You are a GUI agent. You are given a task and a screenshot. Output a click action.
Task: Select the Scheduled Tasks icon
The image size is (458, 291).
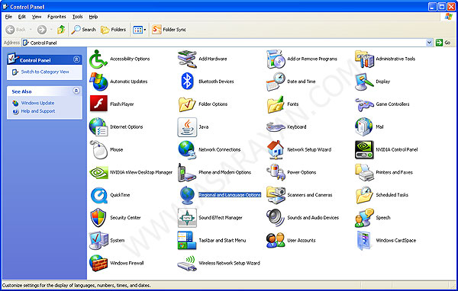pyautogui.click(x=364, y=195)
